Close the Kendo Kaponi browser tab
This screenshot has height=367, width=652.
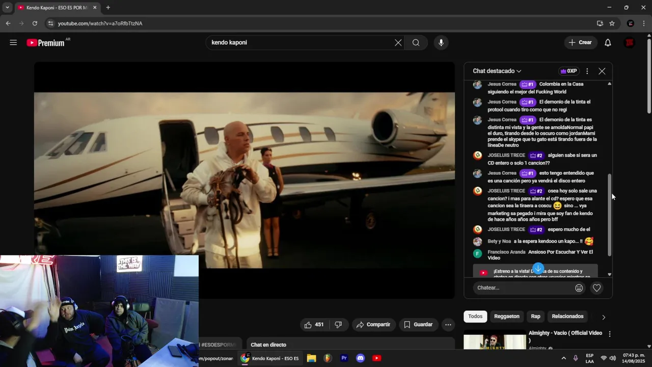point(95,8)
